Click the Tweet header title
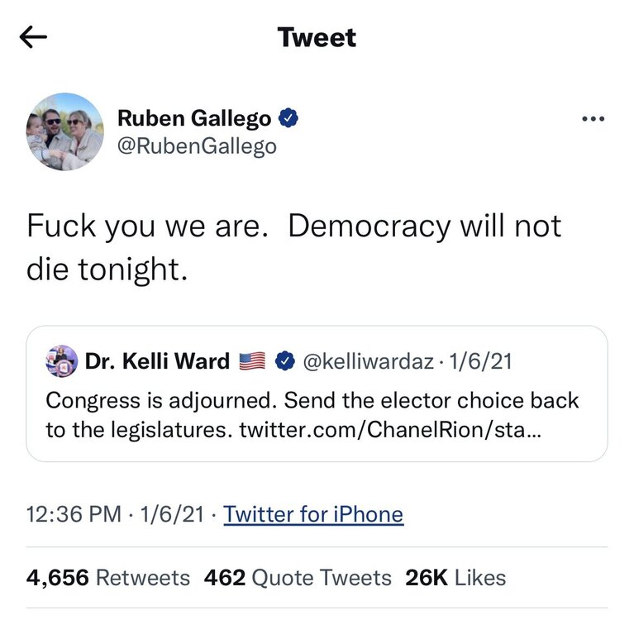 click(317, 37)
